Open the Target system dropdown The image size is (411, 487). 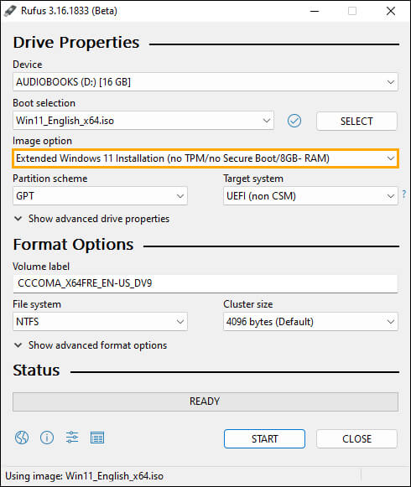pyautogui.click(x=310, y=196)
